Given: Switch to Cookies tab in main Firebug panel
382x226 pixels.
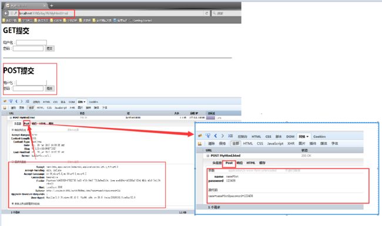Looking at the screenshot, I should point(93,102).
